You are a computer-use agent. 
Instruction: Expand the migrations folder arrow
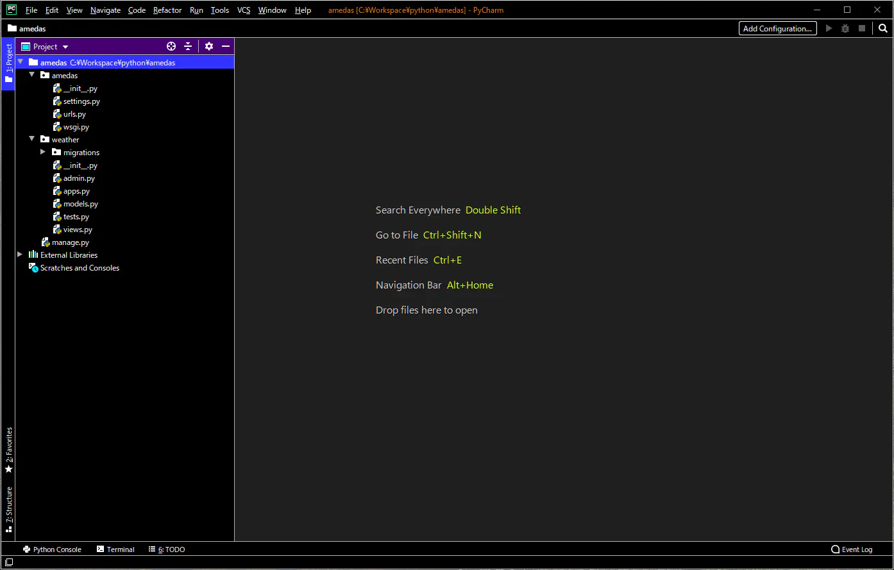pos(43,152)
